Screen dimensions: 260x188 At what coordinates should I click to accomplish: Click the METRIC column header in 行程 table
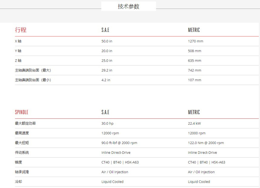click(x=194, y=30)
